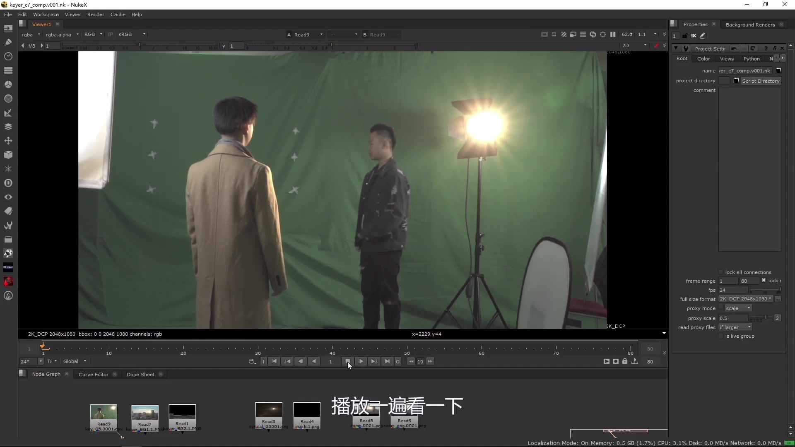The height and width of the screenshot is (447, 795).
Task: Click the Color Correct tool icon
Action: (8, 84)
